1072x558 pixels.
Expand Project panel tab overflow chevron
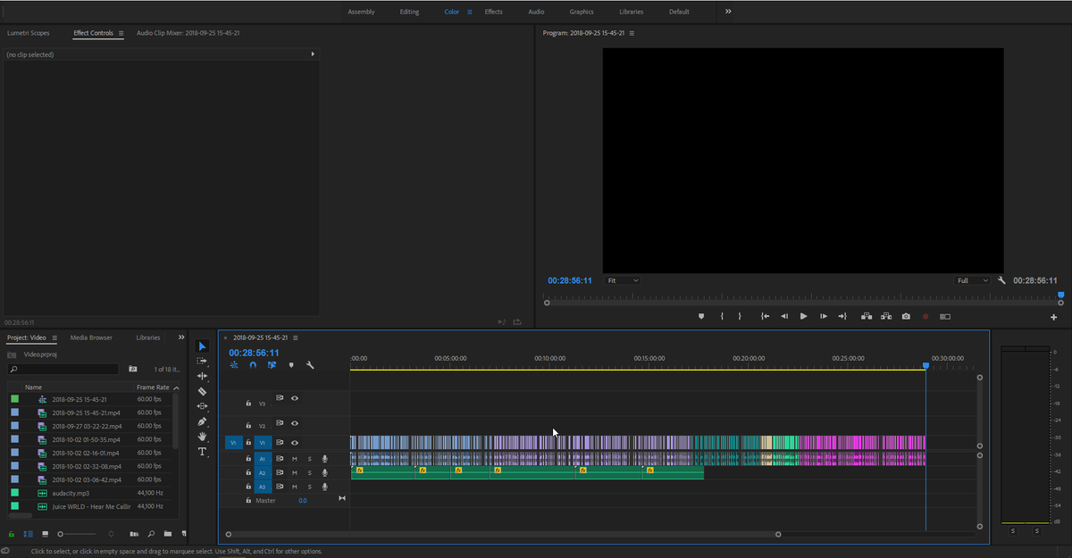pos(181,337)
